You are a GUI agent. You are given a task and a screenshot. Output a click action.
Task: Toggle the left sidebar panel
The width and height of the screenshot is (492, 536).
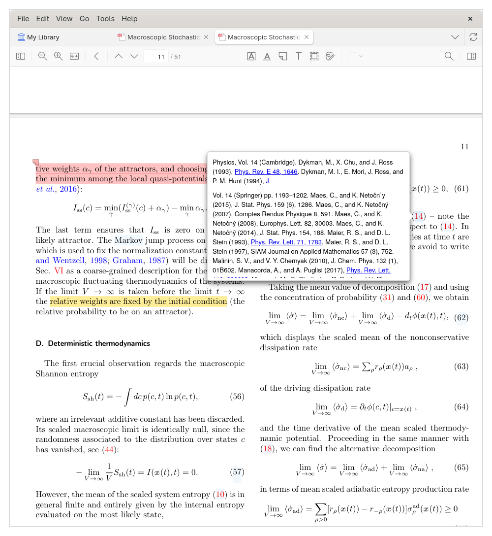pos(21,56)
